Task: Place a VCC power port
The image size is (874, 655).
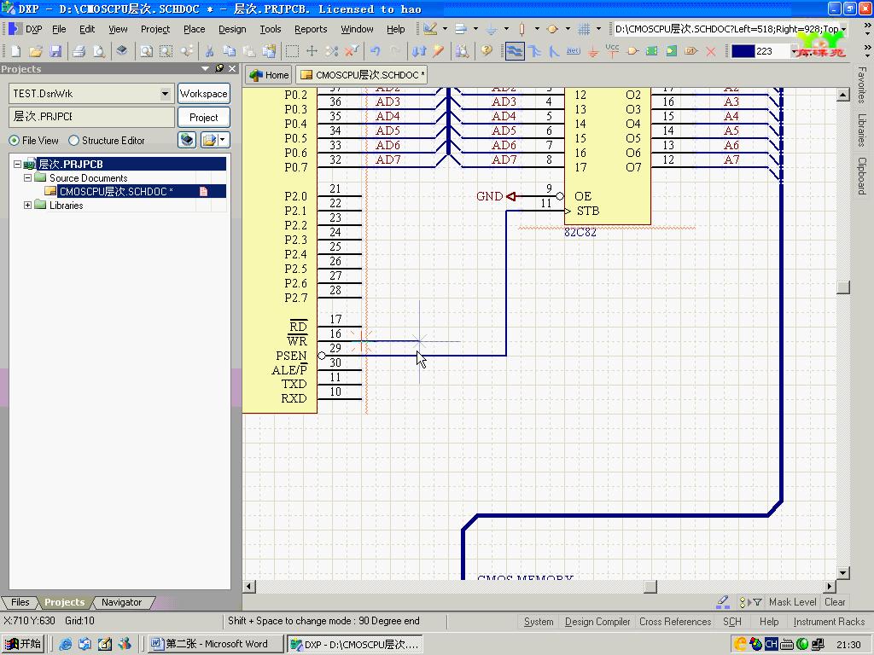Action: pyautogui.click(x=612, y=51)
